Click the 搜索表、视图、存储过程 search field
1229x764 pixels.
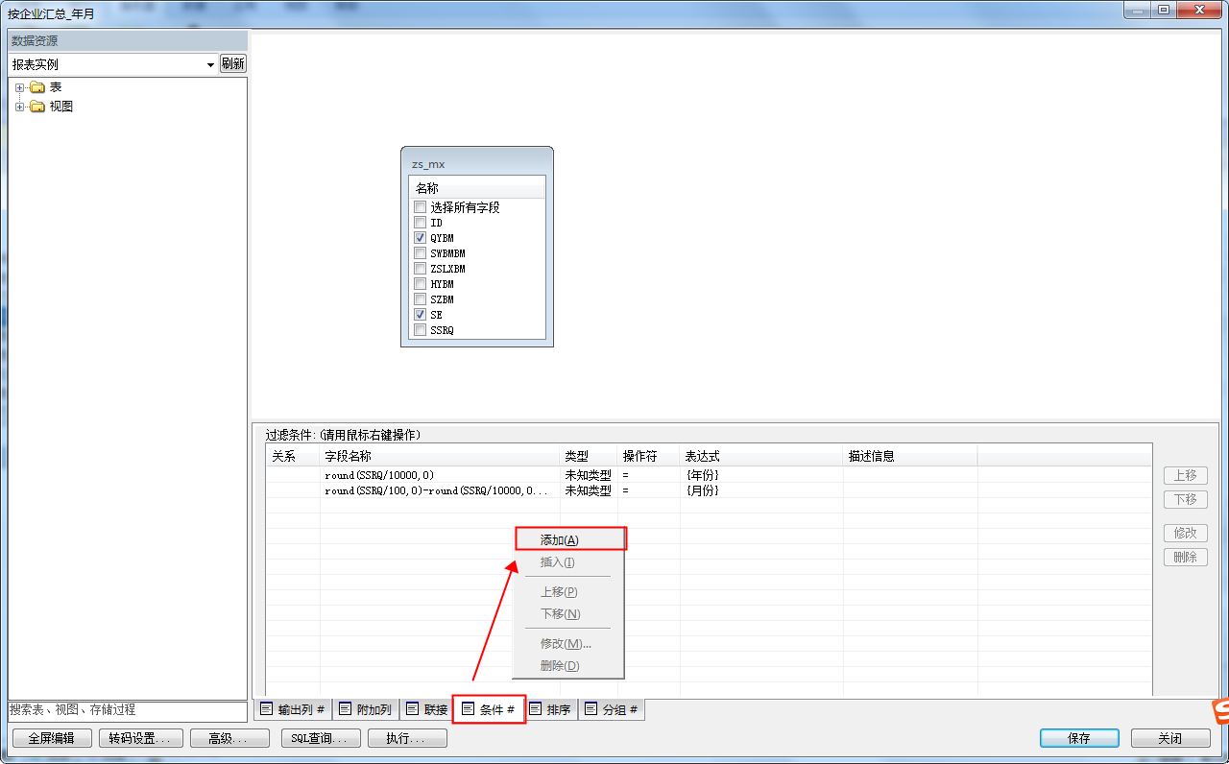tap(127, 710)
